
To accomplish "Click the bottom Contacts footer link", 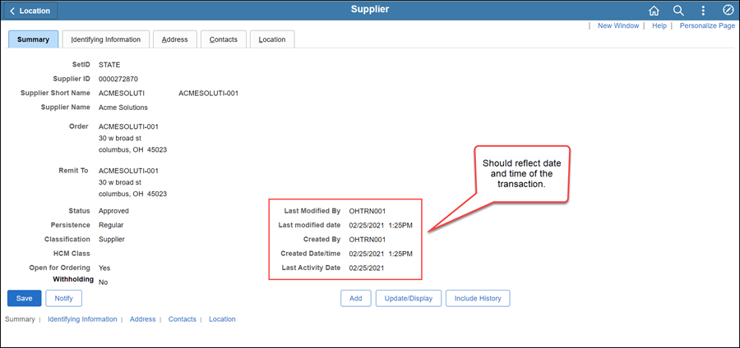I will [x=183, y=319].
